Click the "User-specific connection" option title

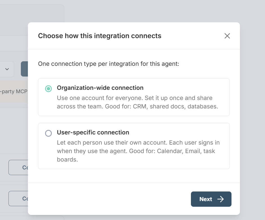coord(93,132)
